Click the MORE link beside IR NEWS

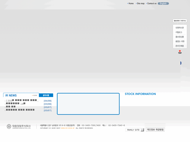pyautogui.click(x=35, y=95)
